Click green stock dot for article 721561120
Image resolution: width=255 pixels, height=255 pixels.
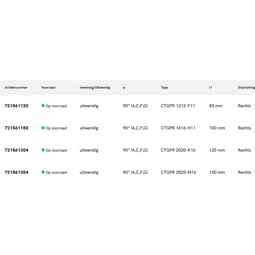(x=43, y=106)
